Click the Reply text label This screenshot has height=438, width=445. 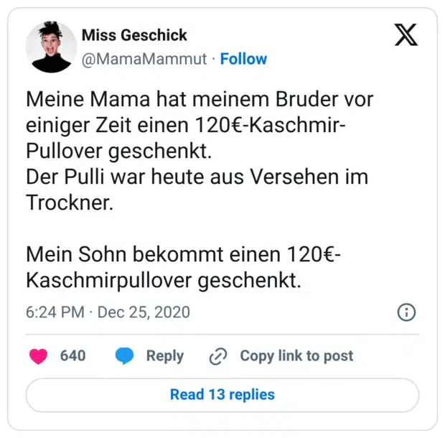coord(164,356)
